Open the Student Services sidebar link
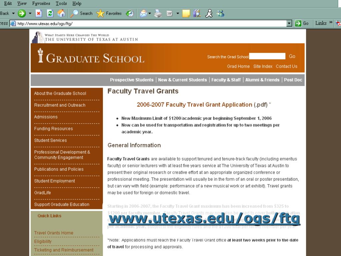This screenshot has width=341, height=256. [x=51, y=140]
